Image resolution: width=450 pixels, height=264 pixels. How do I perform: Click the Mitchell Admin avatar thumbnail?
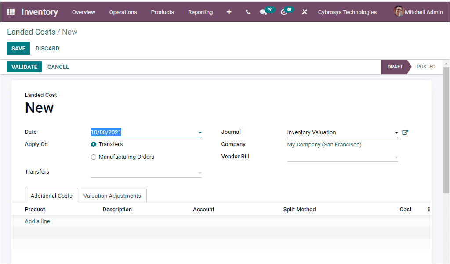click(399, 11)
